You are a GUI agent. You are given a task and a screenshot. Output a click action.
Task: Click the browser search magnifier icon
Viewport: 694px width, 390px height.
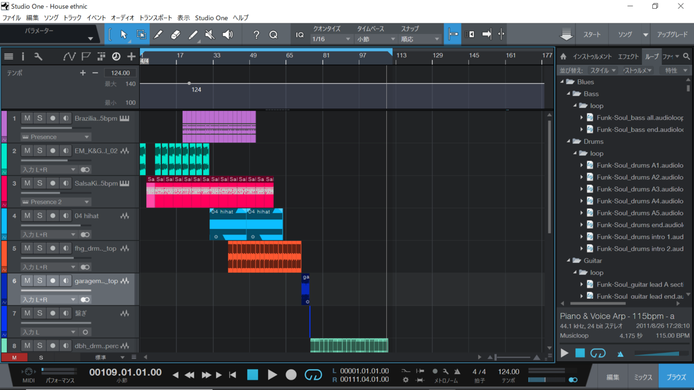[x=686, y=57]
